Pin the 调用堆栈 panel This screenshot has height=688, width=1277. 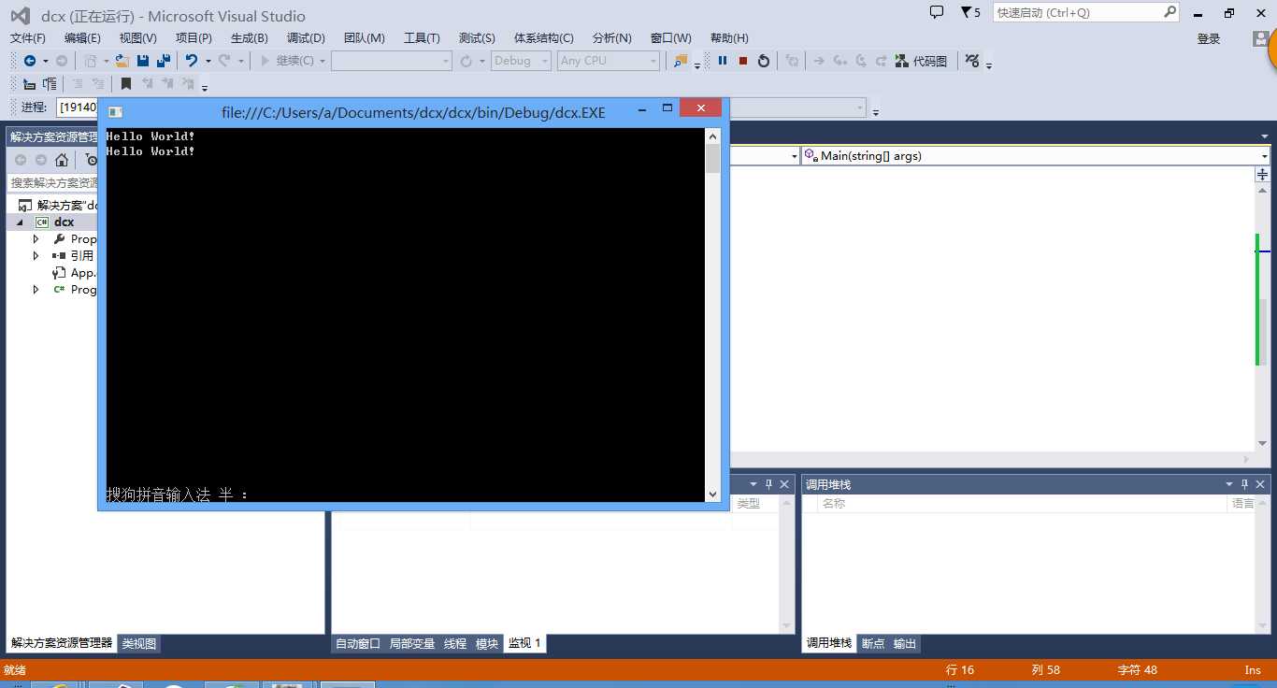pyautogui.click(x=1245, y=484)
